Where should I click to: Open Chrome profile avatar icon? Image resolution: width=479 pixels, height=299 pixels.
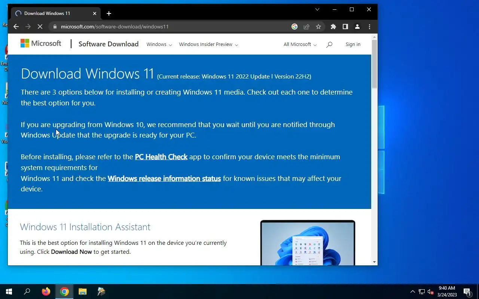[357, 27]
